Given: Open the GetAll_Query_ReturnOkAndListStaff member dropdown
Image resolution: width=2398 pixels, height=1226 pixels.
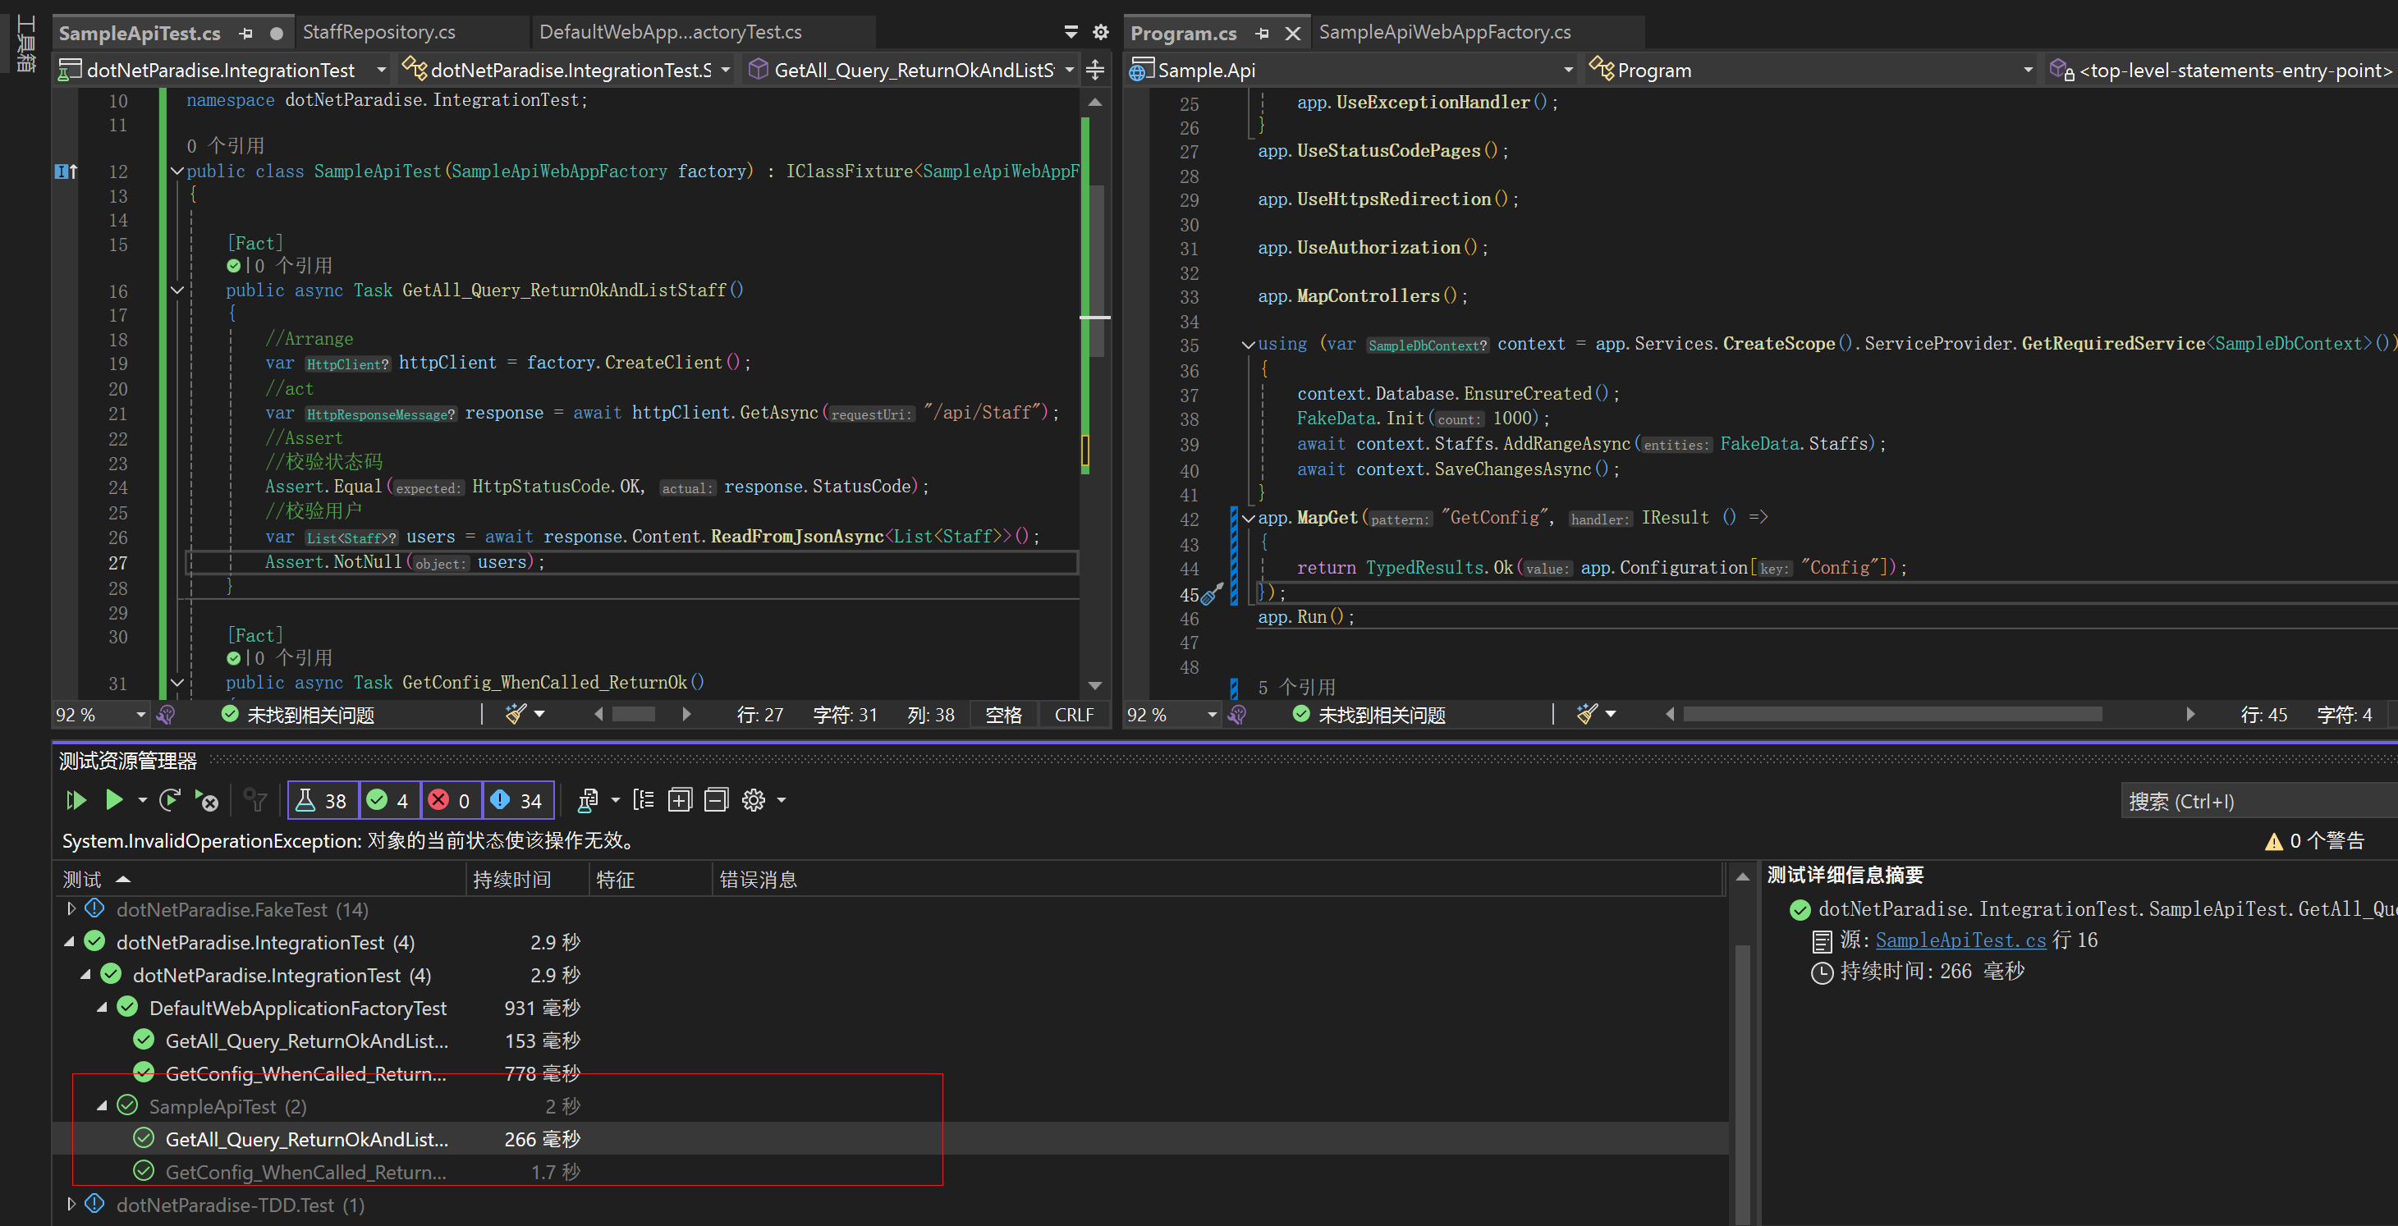Looking at the screenshot, I should pos(1069,70).
